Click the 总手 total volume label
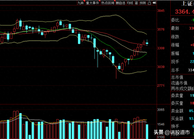Image resolution: width=194 pixels, height=139 pixels. tap(175, 70)
